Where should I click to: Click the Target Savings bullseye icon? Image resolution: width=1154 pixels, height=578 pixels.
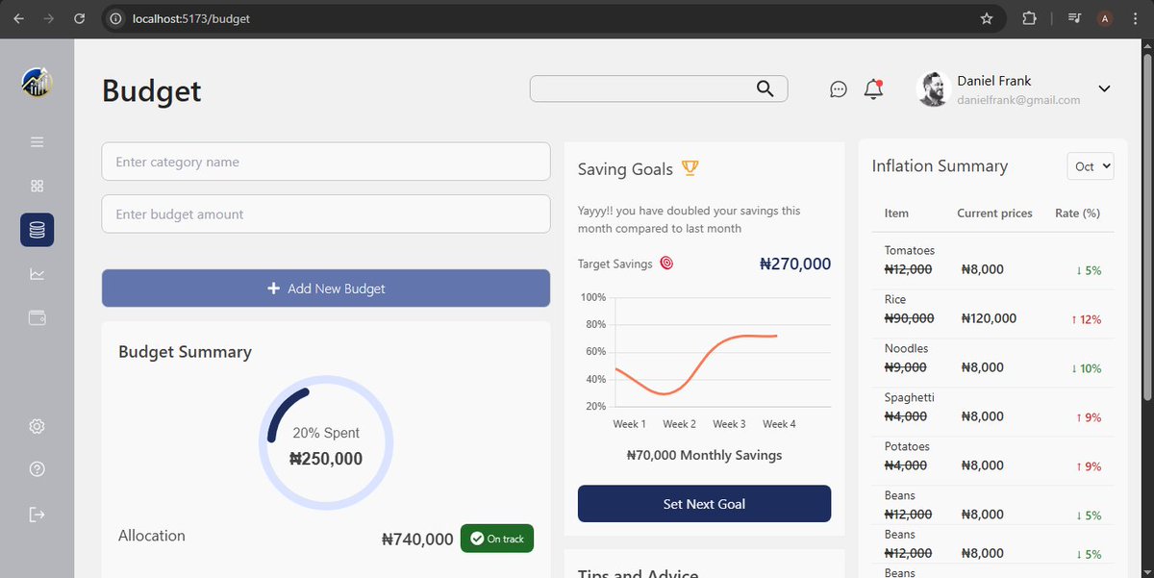click(x=666, y=263)
